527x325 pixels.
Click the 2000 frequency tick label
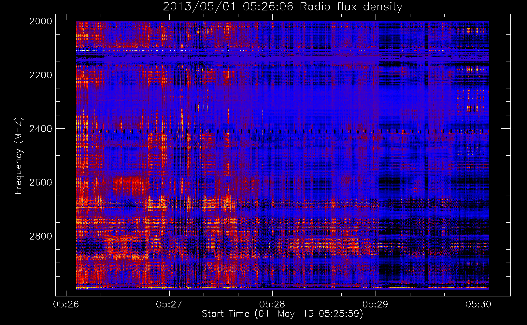(41, 21)
